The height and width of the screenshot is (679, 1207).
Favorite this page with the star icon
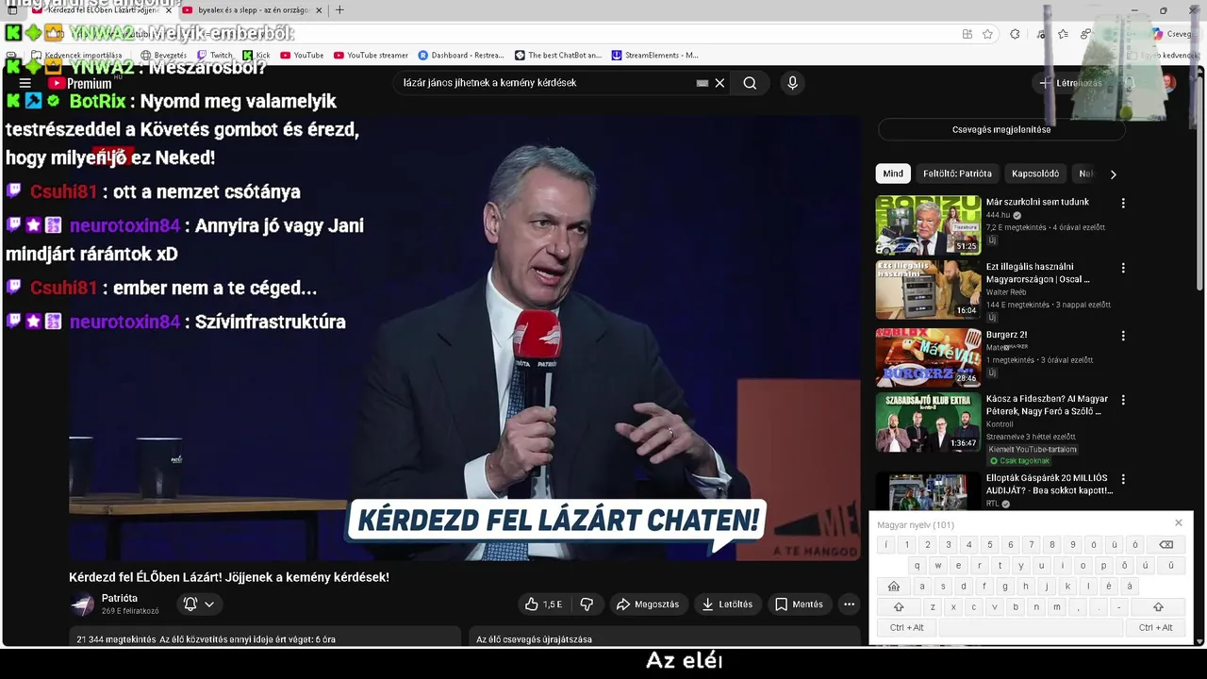click(987, 34)
